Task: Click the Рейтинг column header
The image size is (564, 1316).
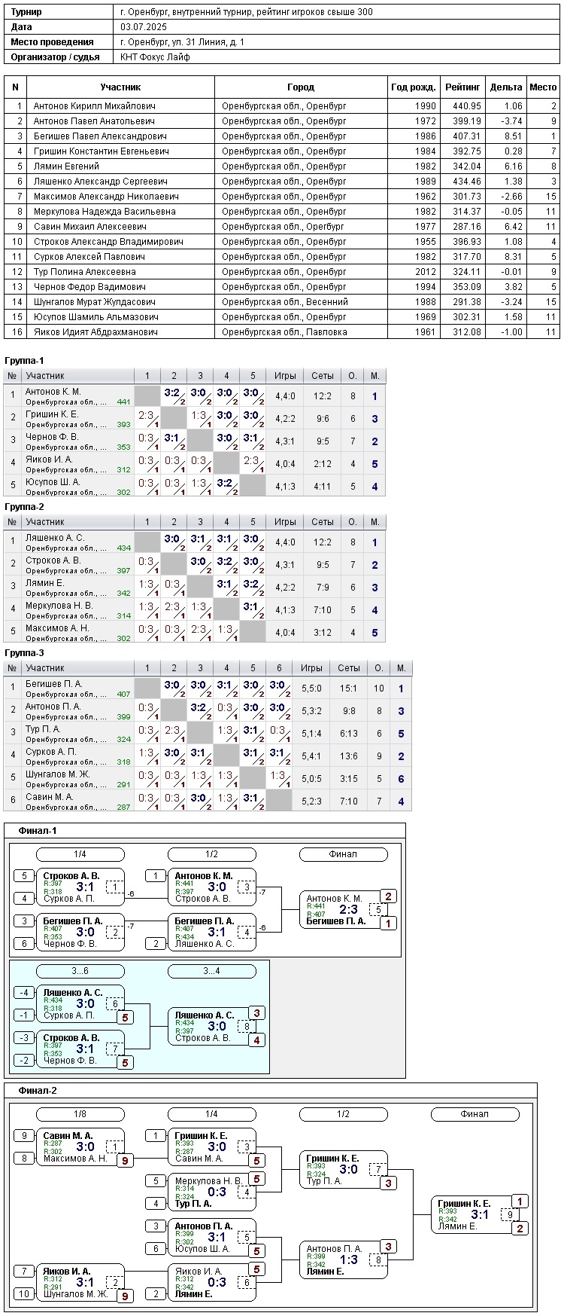Action: [x=462, y=87]
